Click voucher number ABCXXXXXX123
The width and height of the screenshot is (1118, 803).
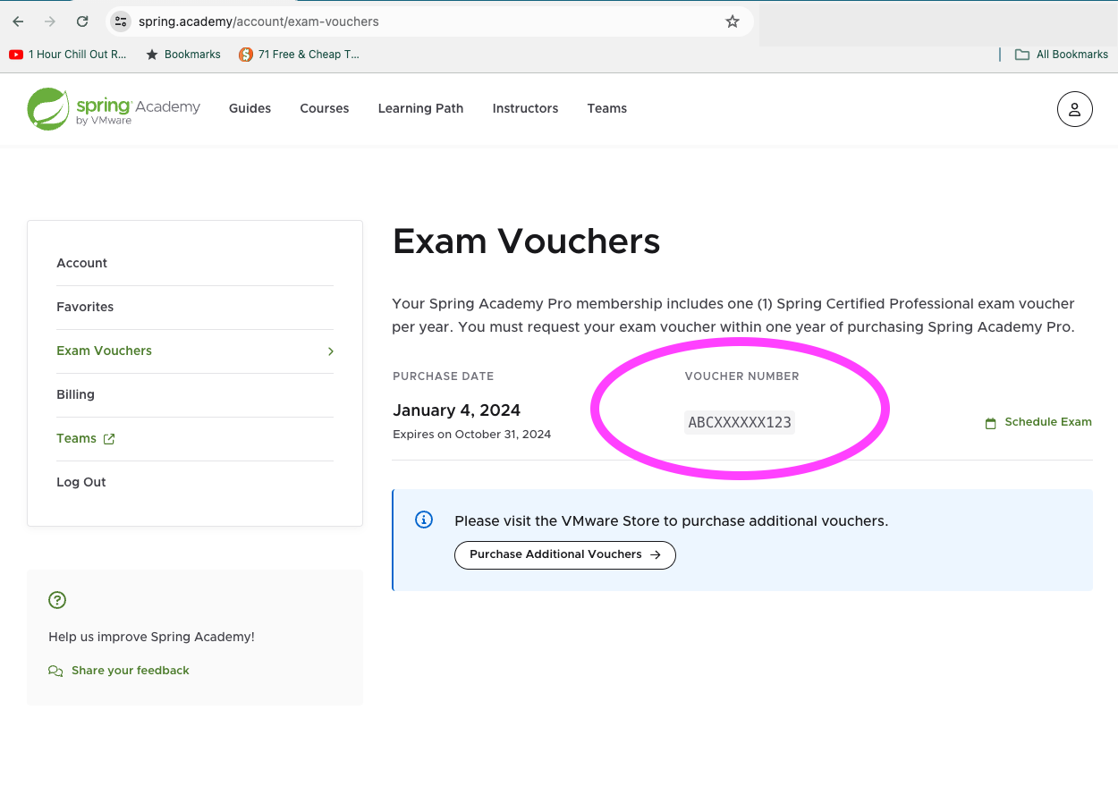click(x=740, y=423)
